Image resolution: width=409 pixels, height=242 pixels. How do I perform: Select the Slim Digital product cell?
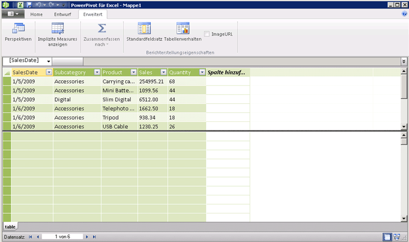119,99
